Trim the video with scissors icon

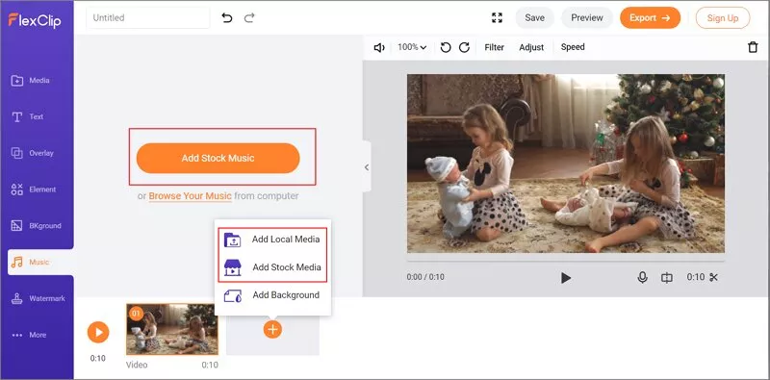pos(713,277)
